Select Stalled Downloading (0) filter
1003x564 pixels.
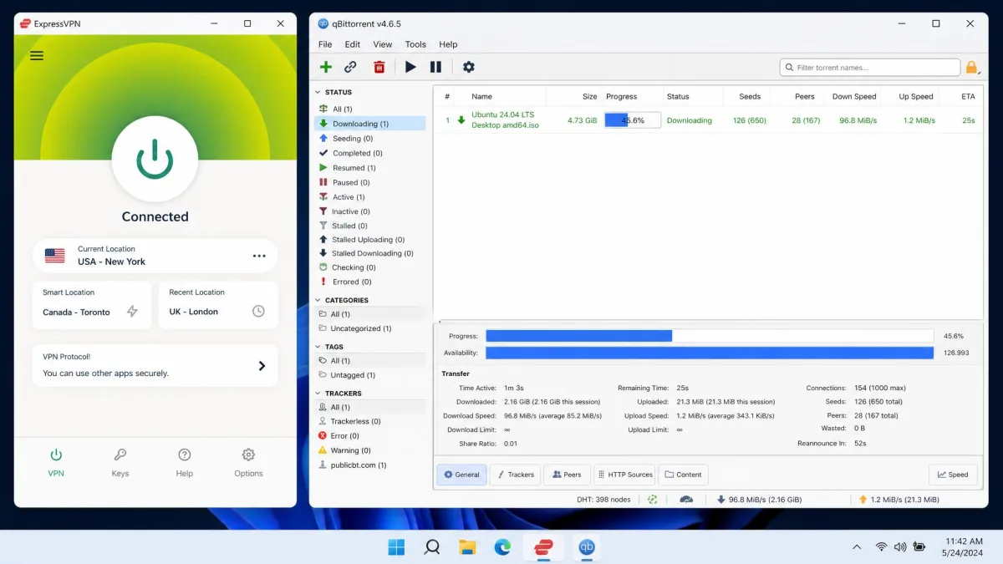tap(369, 253)
